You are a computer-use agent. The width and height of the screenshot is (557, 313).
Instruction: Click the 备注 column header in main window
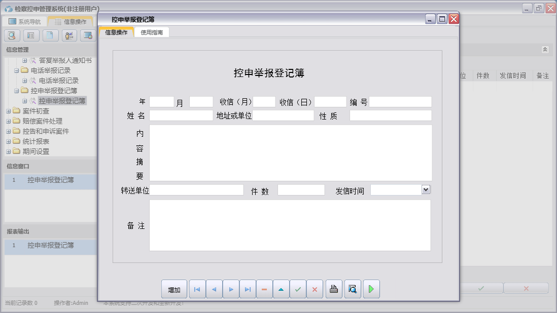[542, 75]
